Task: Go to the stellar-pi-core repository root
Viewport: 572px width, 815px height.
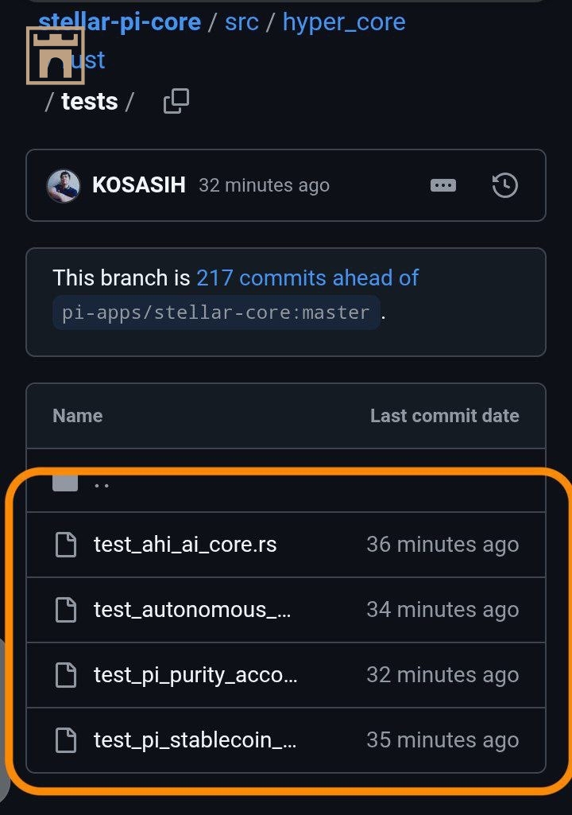Action: 119,22
